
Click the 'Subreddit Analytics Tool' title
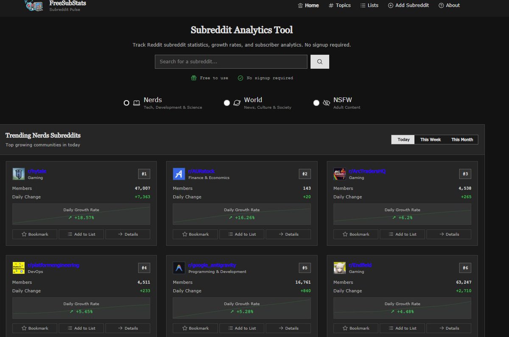pyautogui.click(x=242, y=30)
